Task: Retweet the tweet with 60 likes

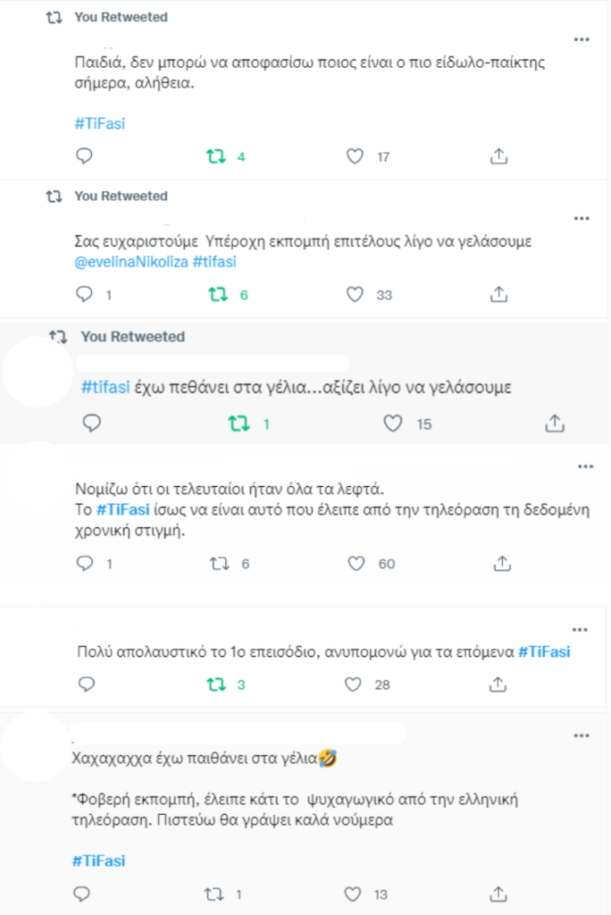Action: coord(215,564)
